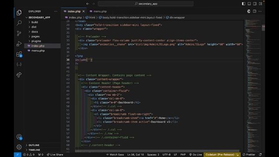Open the Search view in activity bar
This screenshot has width=279, height=157.
[x=19, y=23]
